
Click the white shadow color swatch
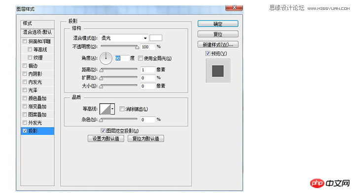coord(156,38)
